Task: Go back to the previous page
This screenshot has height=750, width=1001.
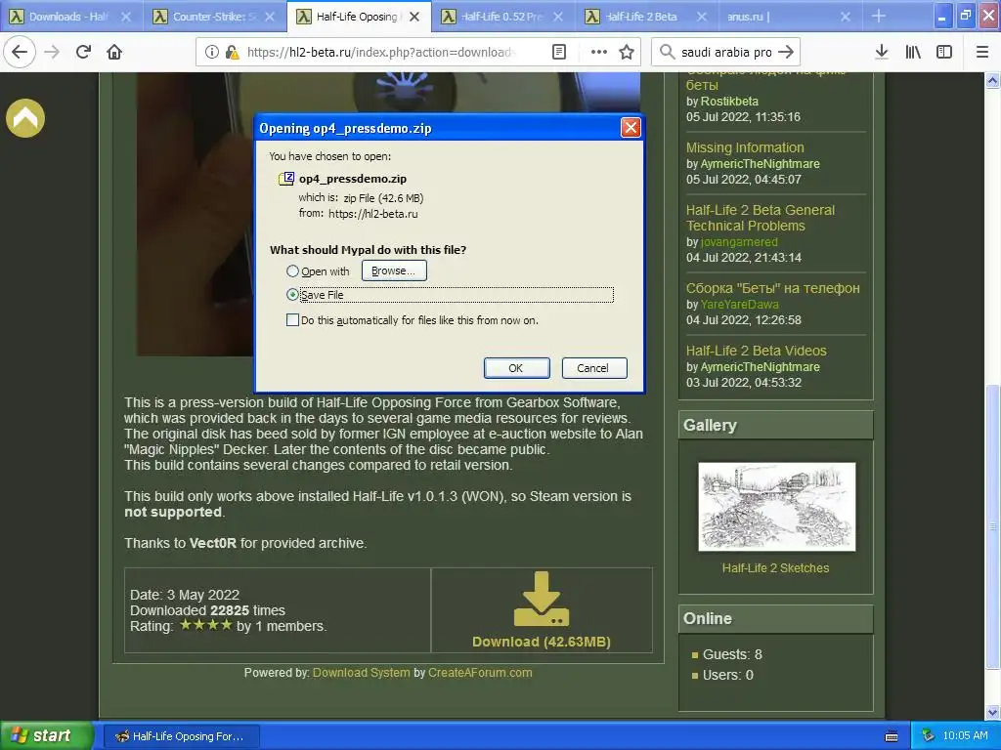Action: click(20, 52)
